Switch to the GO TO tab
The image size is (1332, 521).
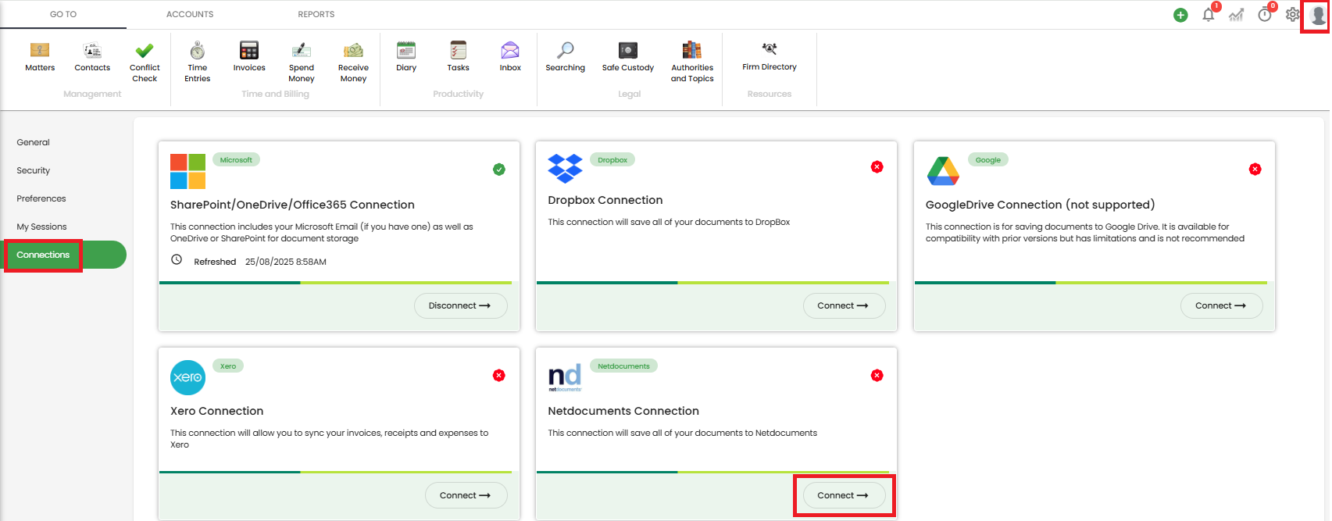[x=63, y=14]
